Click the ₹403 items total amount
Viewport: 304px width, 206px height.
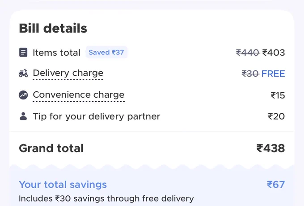click(x=274, y=53)
